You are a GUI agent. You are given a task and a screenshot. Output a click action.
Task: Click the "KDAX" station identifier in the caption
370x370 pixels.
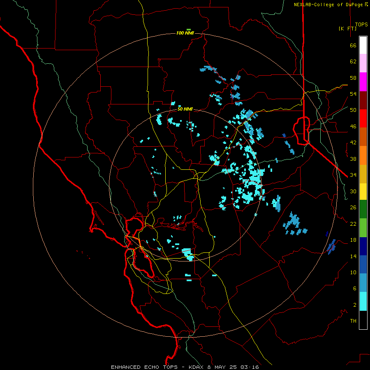(197, 367)
